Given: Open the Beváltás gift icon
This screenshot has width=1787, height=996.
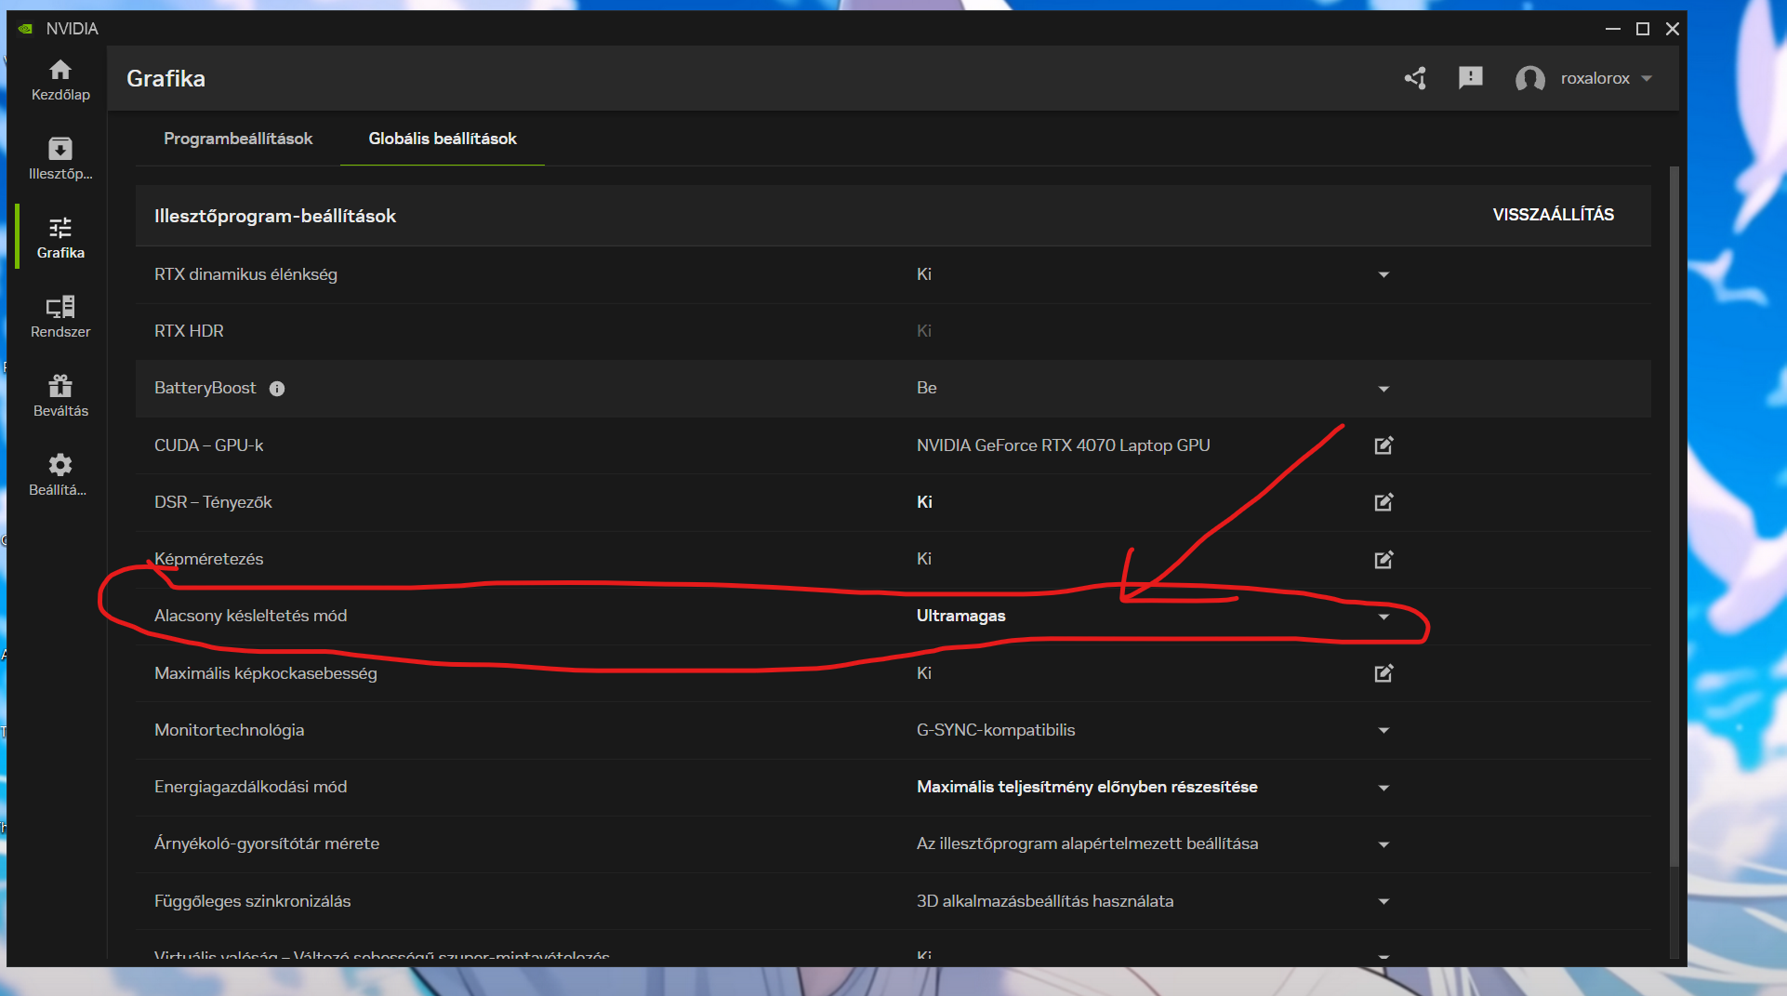Looking at the screenshot, I should tap(60, 386).
